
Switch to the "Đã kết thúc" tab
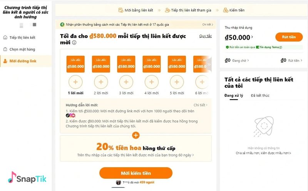click(x=260, y=95)
